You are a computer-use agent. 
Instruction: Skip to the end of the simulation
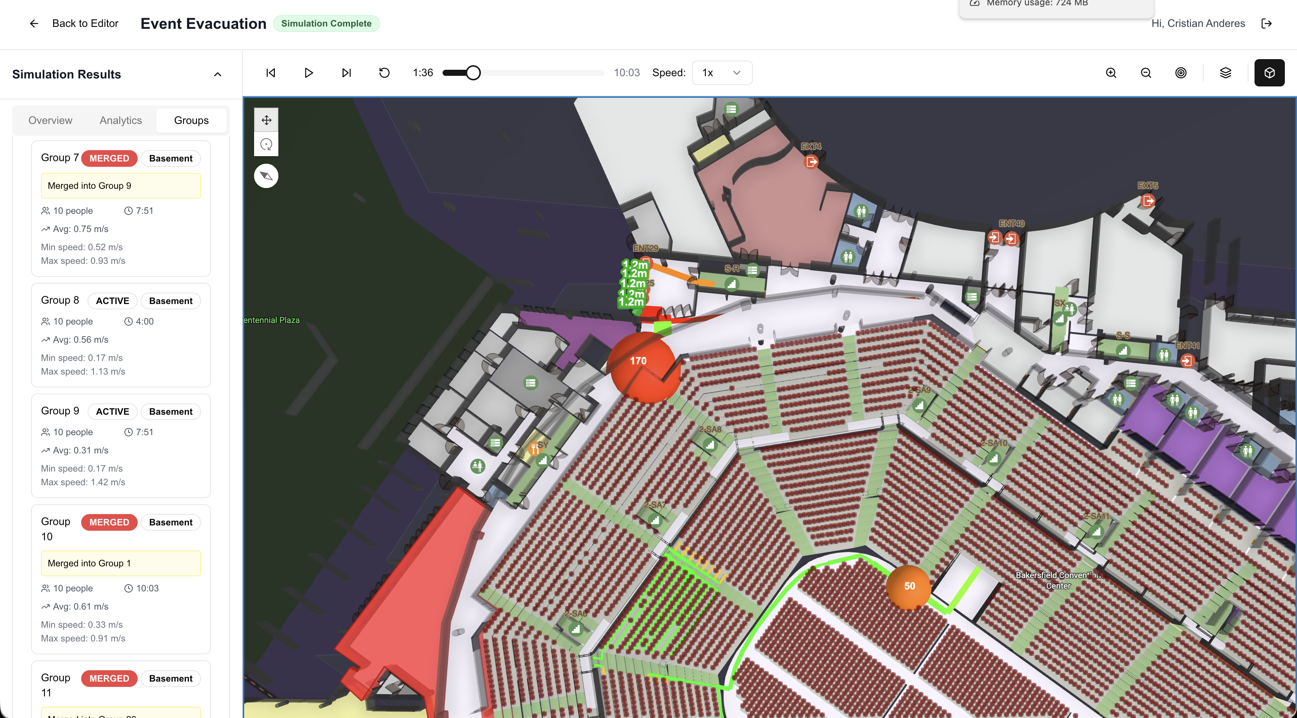coord(346,73)
